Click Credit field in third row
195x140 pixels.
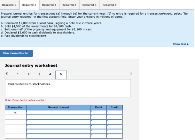(115, 122)
